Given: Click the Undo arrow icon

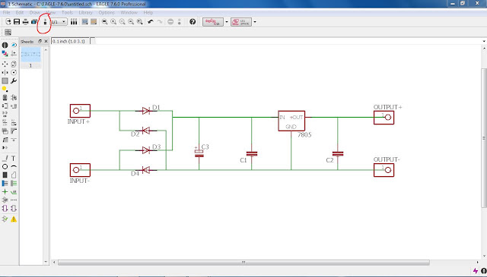Looking at the screenshot, I should point(151,22).
